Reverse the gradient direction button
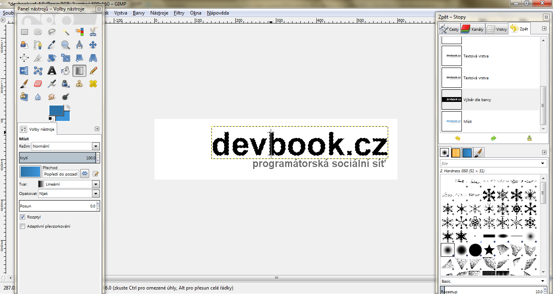 [x=85, y=173]
